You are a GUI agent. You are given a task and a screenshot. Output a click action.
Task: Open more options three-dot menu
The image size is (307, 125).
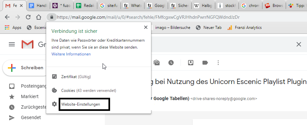coord(218,63)
